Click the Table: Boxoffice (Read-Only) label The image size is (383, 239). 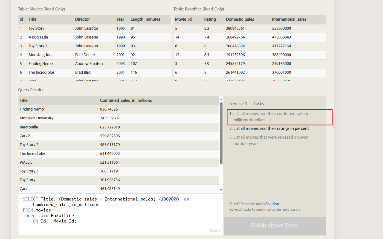point(199,9)
